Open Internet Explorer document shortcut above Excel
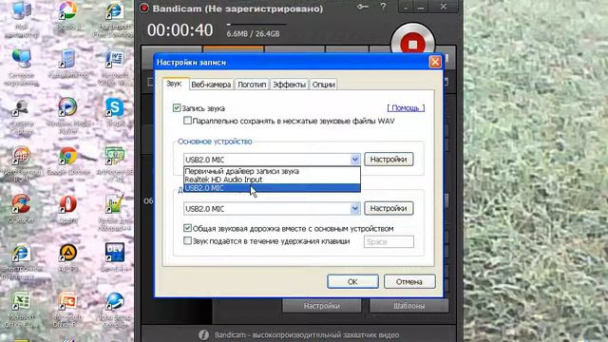Screen dimensions: 608x342 pos(21,253)
